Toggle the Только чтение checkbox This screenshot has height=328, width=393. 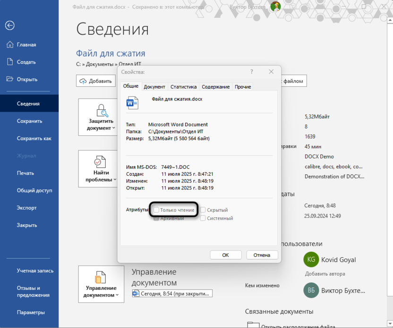(x=156, y=210)
